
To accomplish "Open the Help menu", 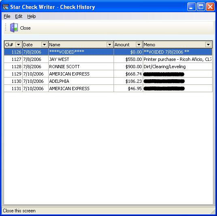I will 31,16.
